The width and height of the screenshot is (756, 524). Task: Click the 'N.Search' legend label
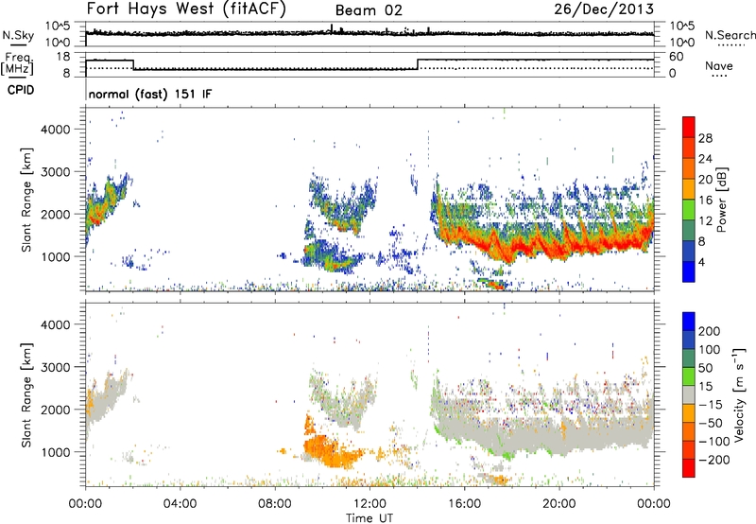730,35
